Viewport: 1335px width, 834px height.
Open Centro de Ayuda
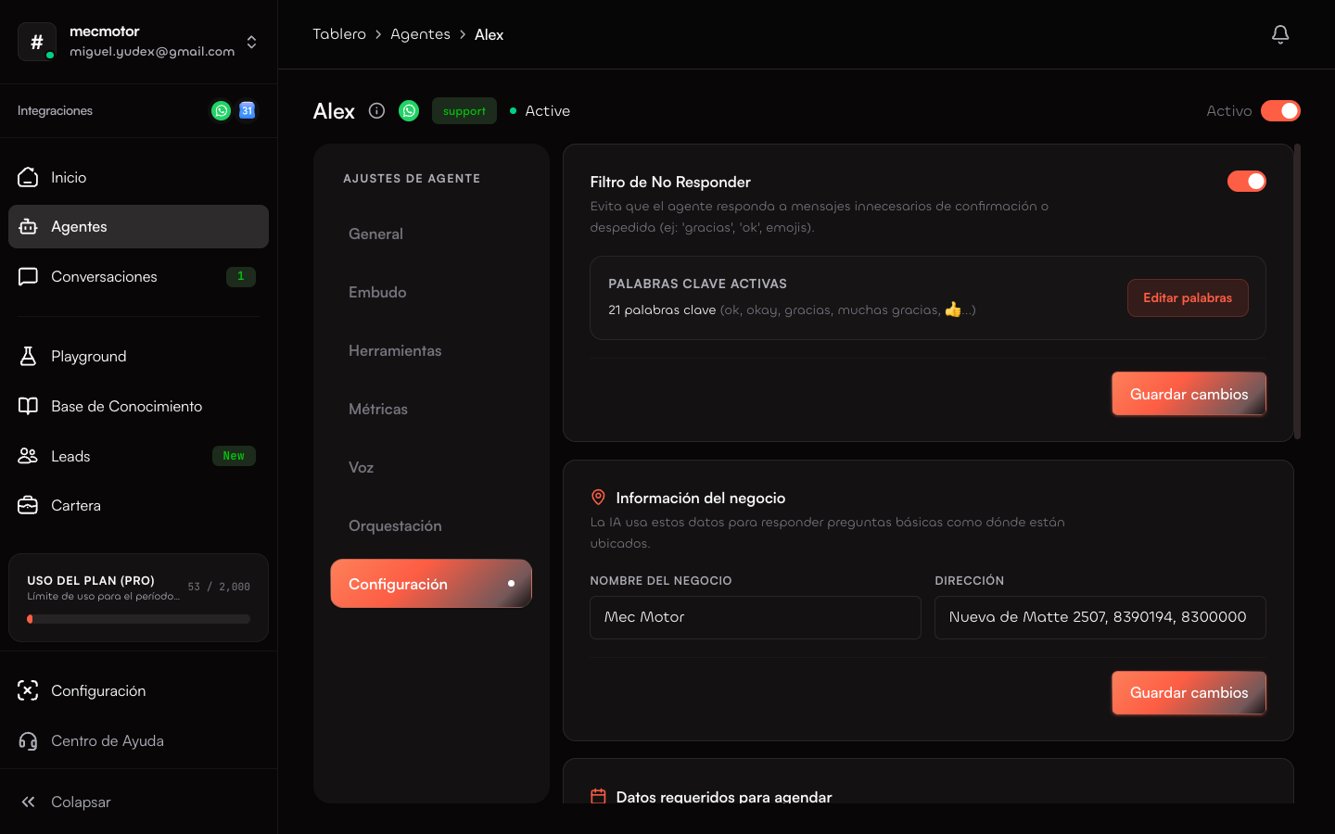coord(138,740)
